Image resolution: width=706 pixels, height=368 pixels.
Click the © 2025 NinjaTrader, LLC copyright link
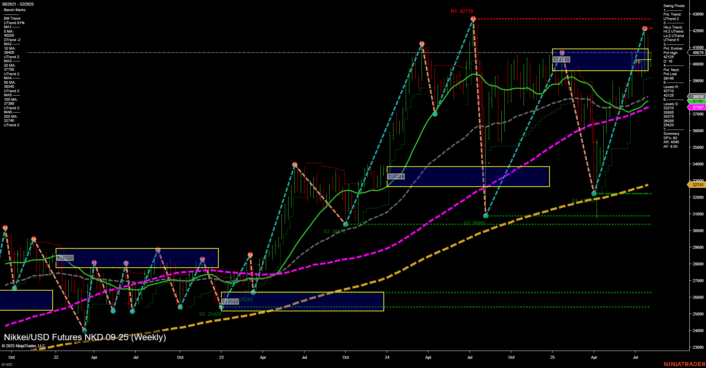coord(23,346)
